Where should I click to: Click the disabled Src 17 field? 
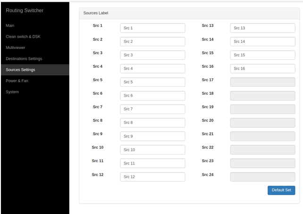point(262,82)
